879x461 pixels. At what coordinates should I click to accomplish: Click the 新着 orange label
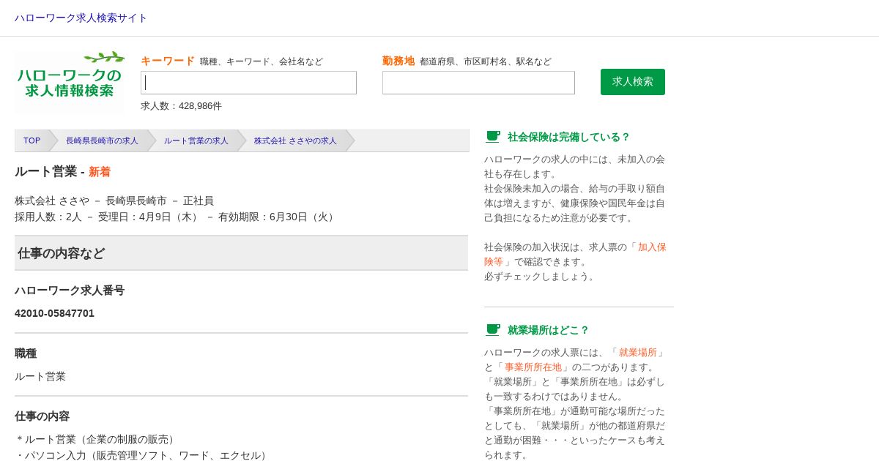[x=100, y=172]
